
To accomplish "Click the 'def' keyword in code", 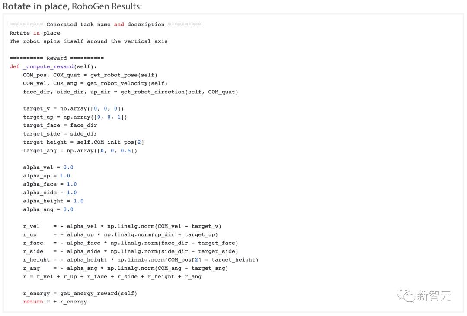I will [x=14, y=66].
